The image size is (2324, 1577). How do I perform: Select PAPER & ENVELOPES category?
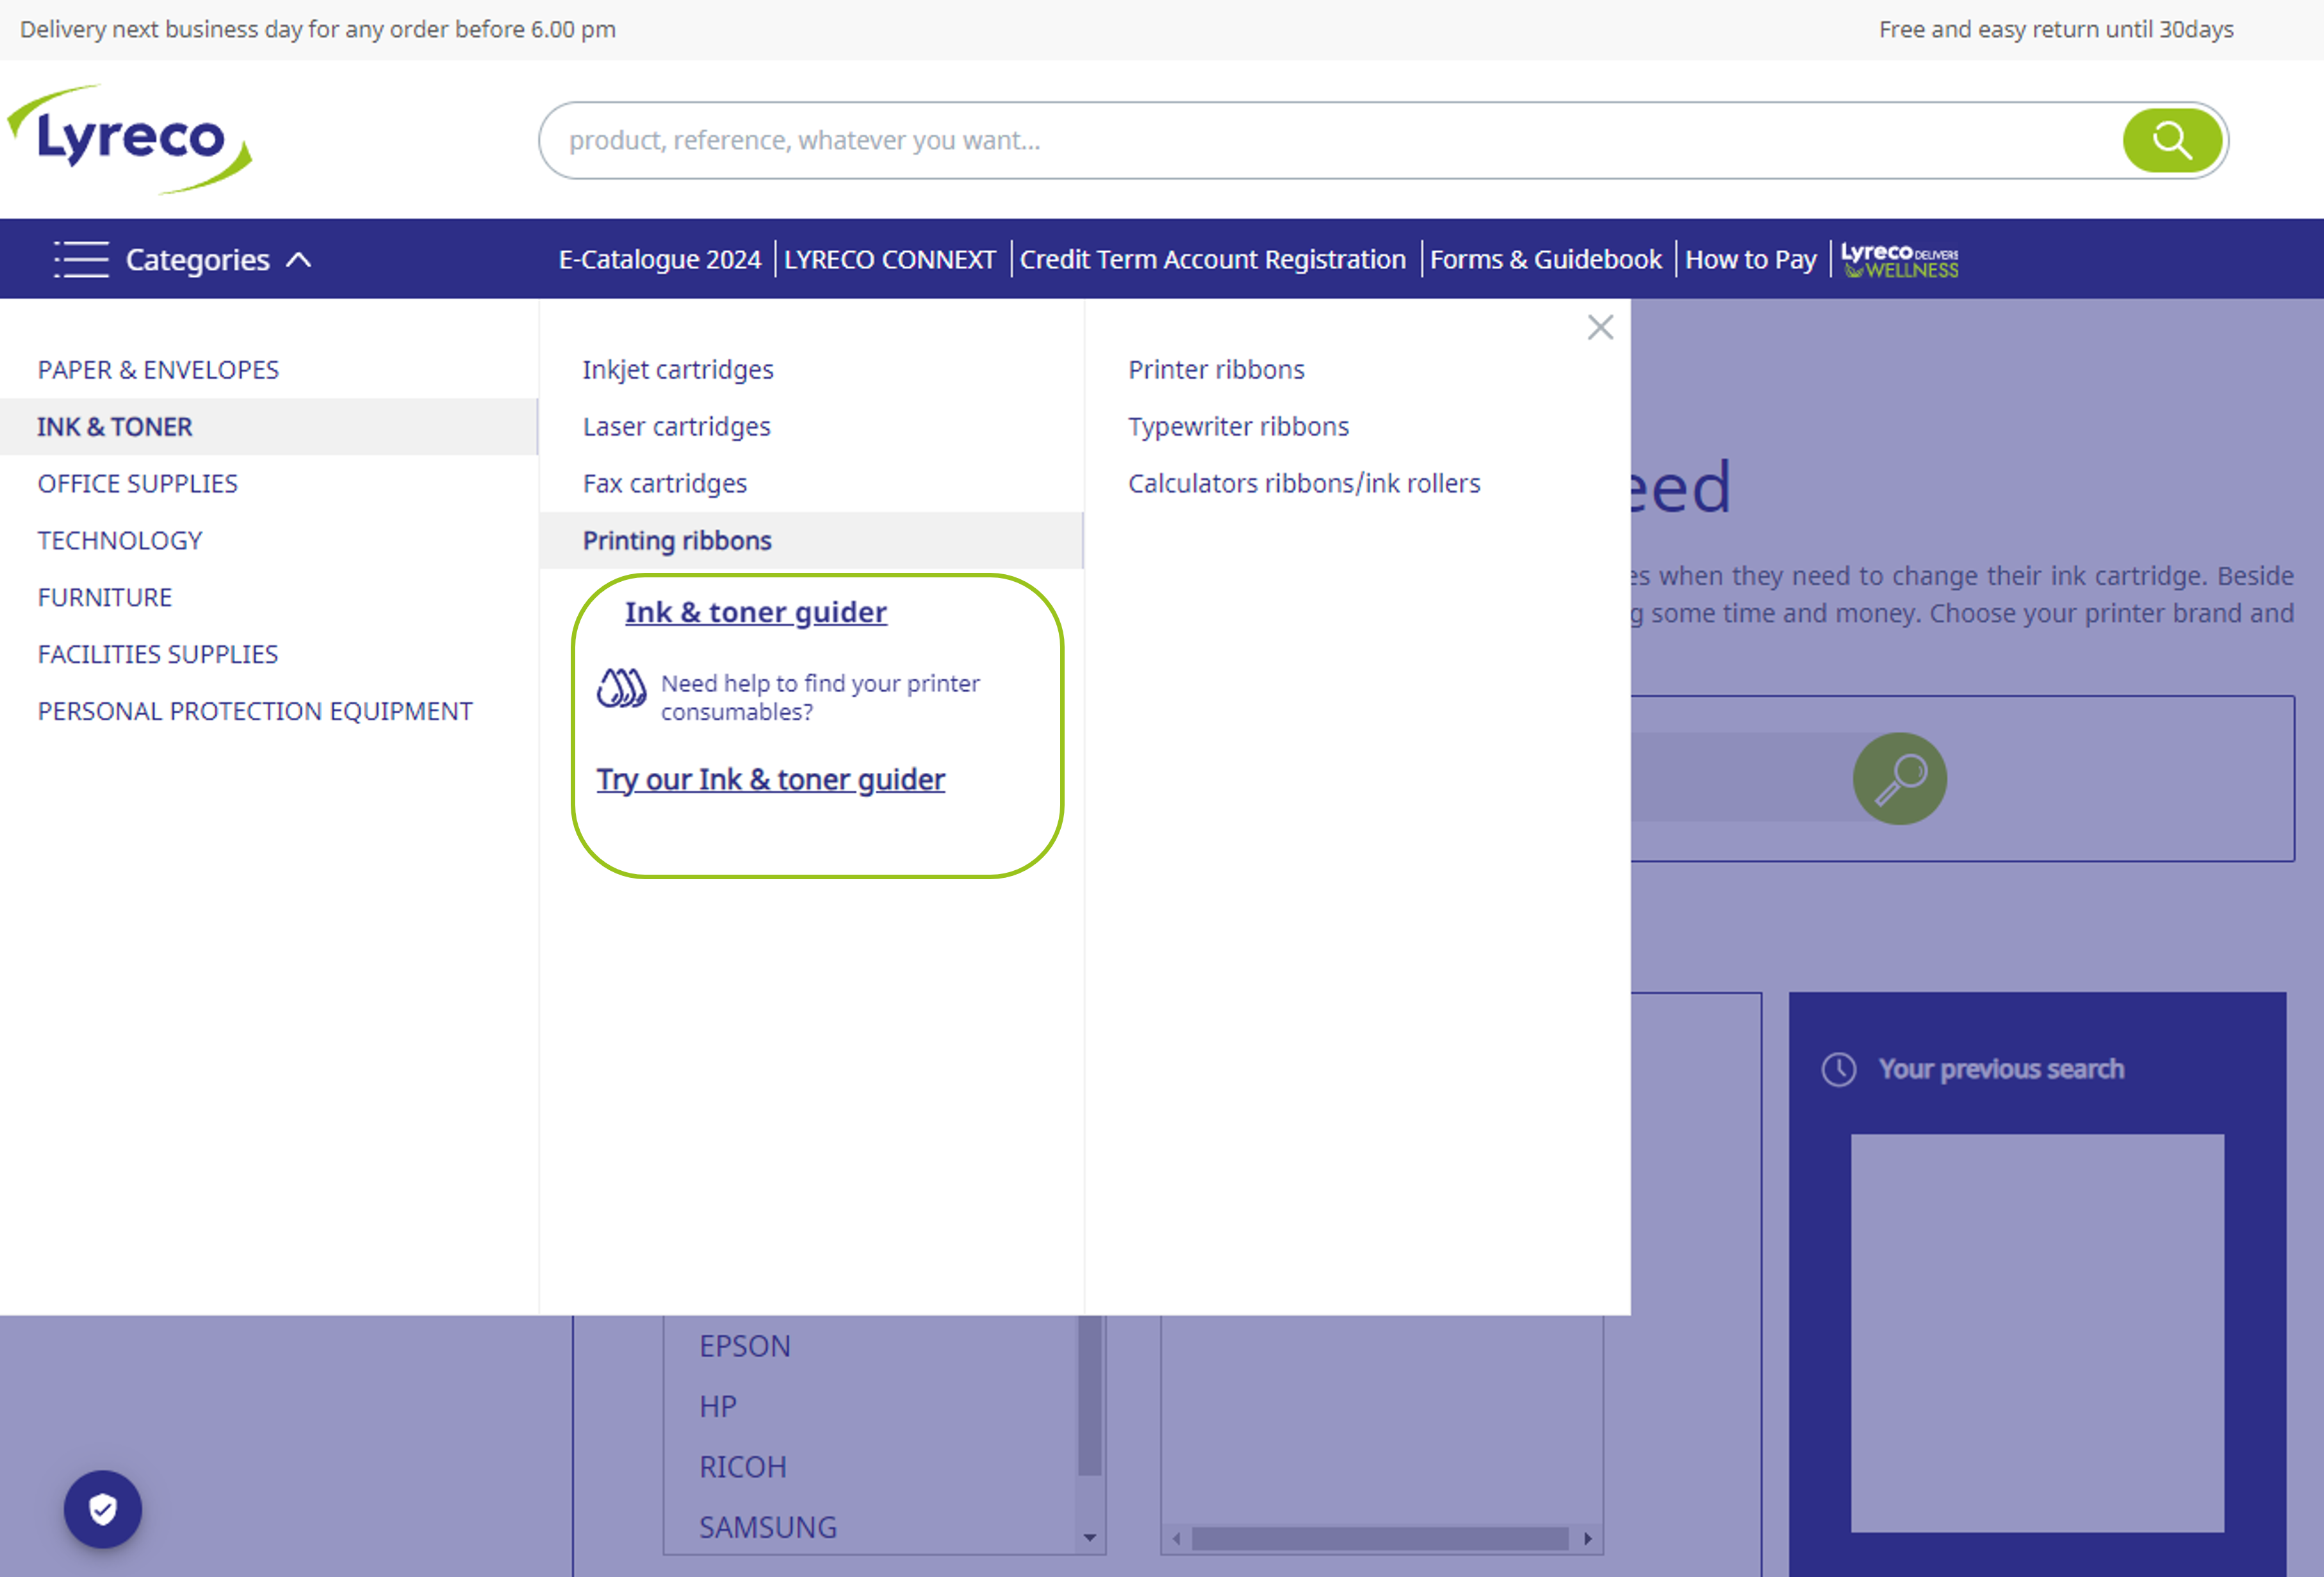(158, 369)
